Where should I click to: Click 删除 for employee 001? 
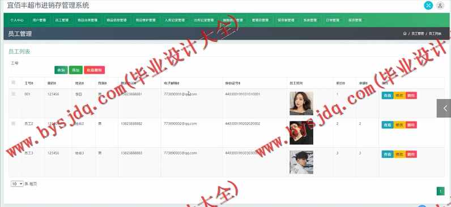(411, 96)
